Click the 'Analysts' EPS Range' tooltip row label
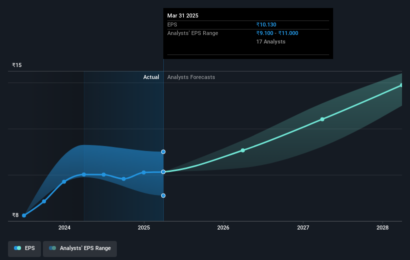This screenshot has width=410, height=260. [x=193, y=33]
